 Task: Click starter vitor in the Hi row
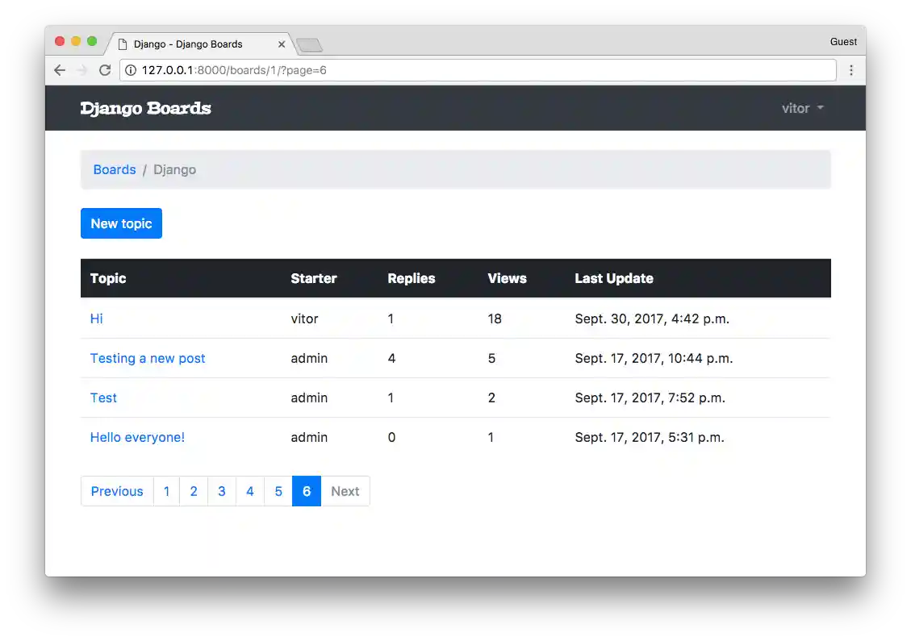[304, 318]
